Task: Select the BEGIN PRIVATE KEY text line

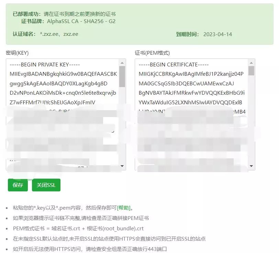Action: pyautogui.click(x=45, y=64)
